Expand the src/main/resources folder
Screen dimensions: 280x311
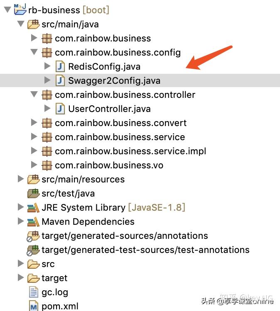click(x=21, y=179)
